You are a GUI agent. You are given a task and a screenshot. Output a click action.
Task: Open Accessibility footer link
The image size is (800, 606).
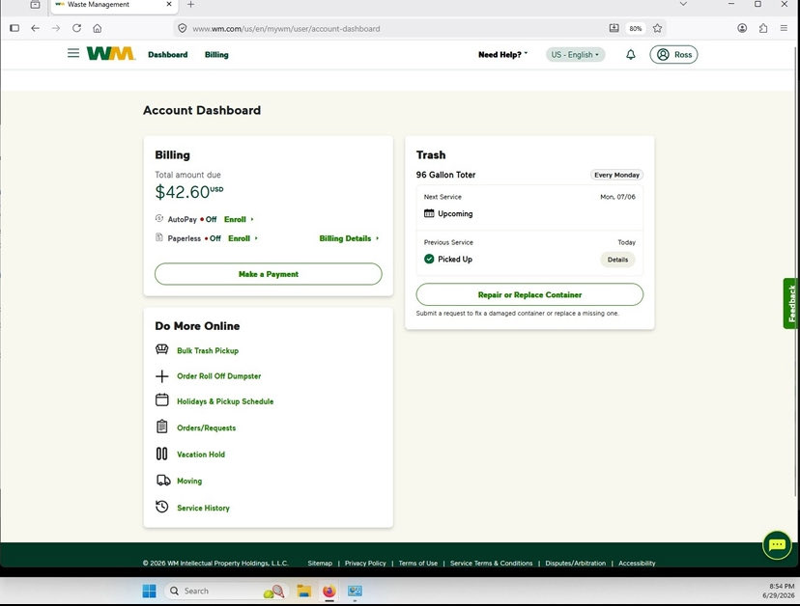pyautogui.click(x=637, y=564)
